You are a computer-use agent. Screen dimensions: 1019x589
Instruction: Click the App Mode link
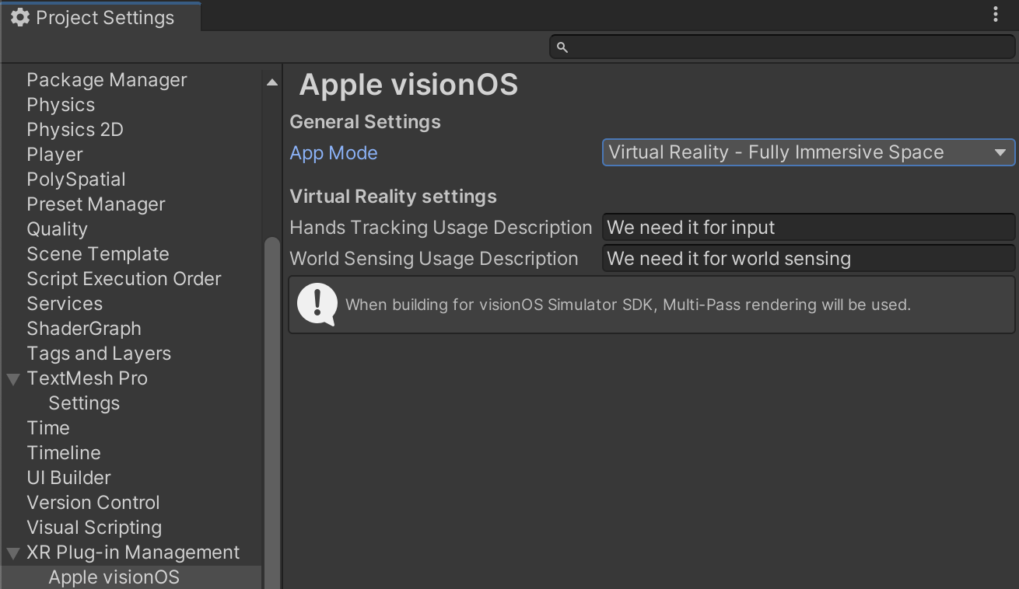tap(334, 153)
